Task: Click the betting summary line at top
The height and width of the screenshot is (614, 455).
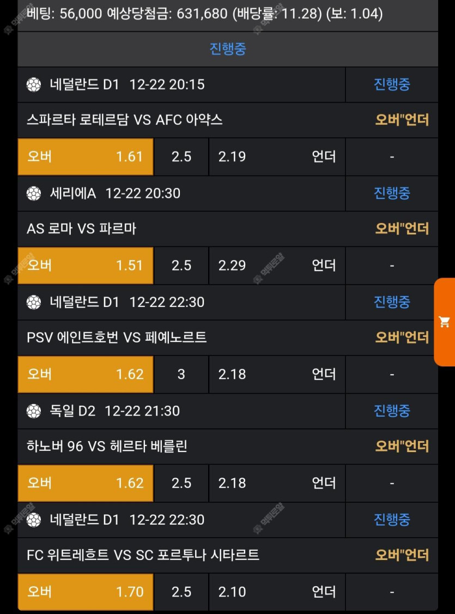Action: click(x=205, y=14)
